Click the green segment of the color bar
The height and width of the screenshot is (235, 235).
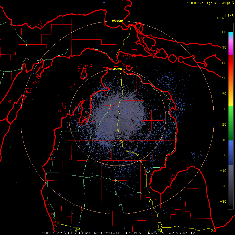coord(231,123)
